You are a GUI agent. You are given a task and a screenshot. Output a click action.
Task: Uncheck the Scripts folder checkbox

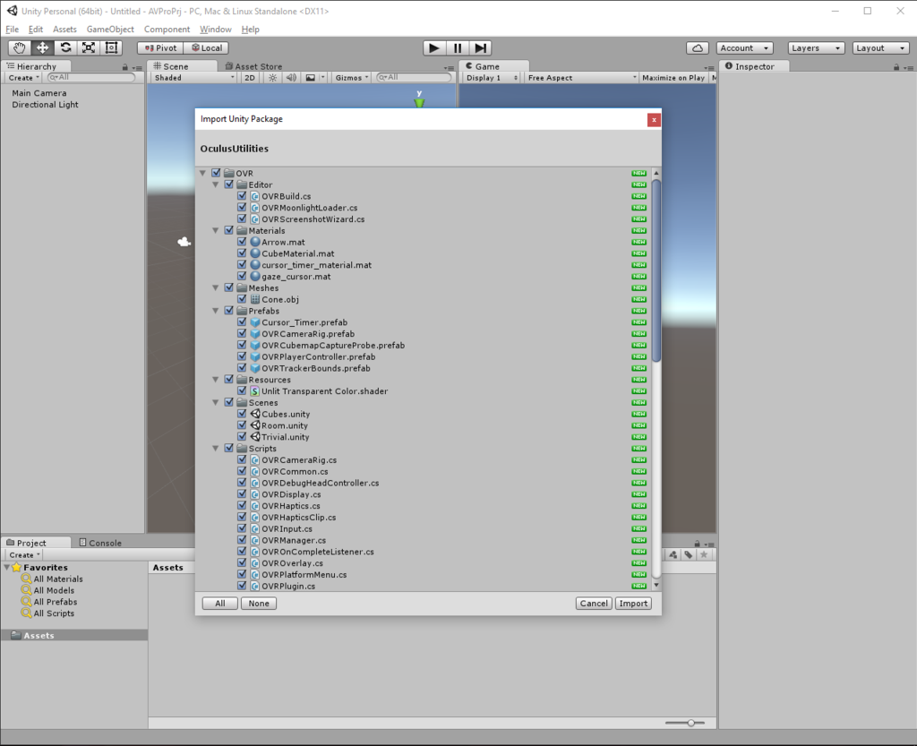(228, 448)
